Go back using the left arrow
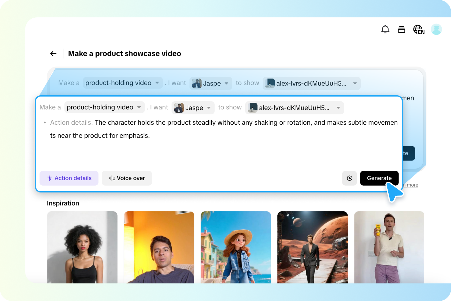This screenshot has height=301, width=451. tap(53, 53)
